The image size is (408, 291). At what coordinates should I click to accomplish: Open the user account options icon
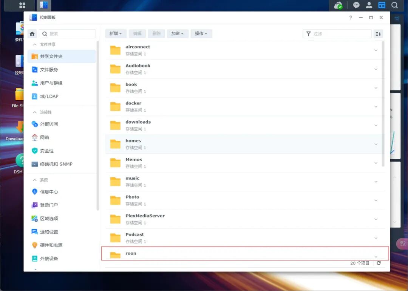pos(369,5)
